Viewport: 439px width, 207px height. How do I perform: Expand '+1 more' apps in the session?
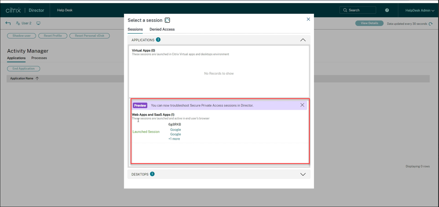(174, 139)
